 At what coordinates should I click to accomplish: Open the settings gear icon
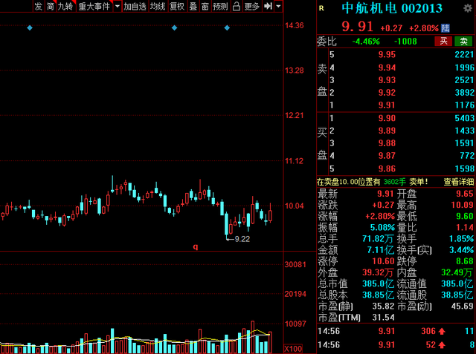pos(468,8)
